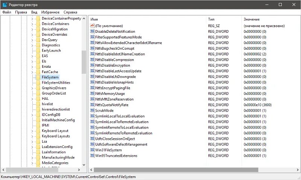The image size is (301, 180).
Task: Click the DWORD icon for NtfsDisable8dot3NameCreation
Action: [x=92, y=54]
